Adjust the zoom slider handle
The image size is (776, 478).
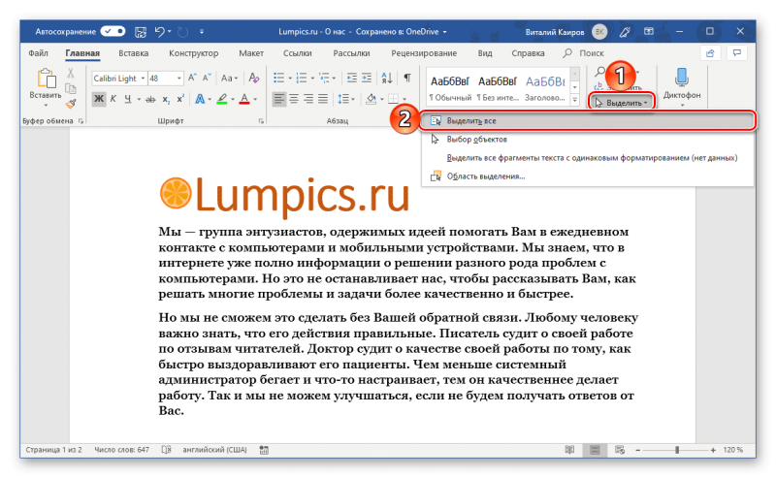[676, 450]
